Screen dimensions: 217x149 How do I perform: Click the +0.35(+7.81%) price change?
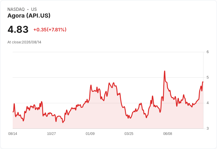click(50, 30)
